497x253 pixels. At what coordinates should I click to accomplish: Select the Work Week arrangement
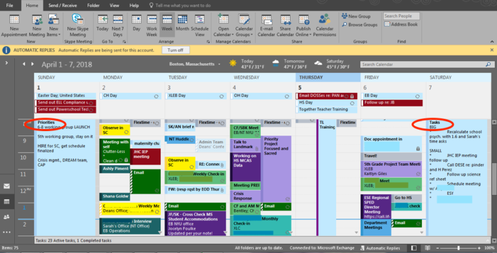pos(152,26)
